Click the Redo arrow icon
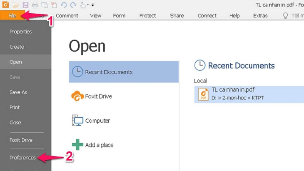The width and height of the screenshot is (304, 171). 73,5
